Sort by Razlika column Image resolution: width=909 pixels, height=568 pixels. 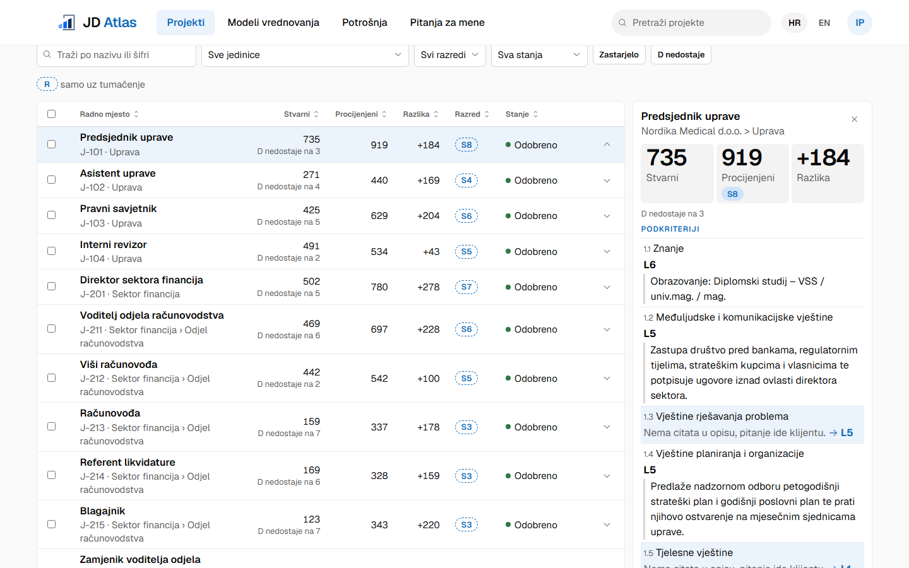click(420, 114)
